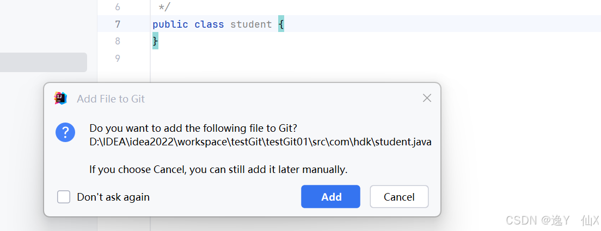Click the student class name in code
This screenshot has height=231, width=601.
[x=251, y=24]
